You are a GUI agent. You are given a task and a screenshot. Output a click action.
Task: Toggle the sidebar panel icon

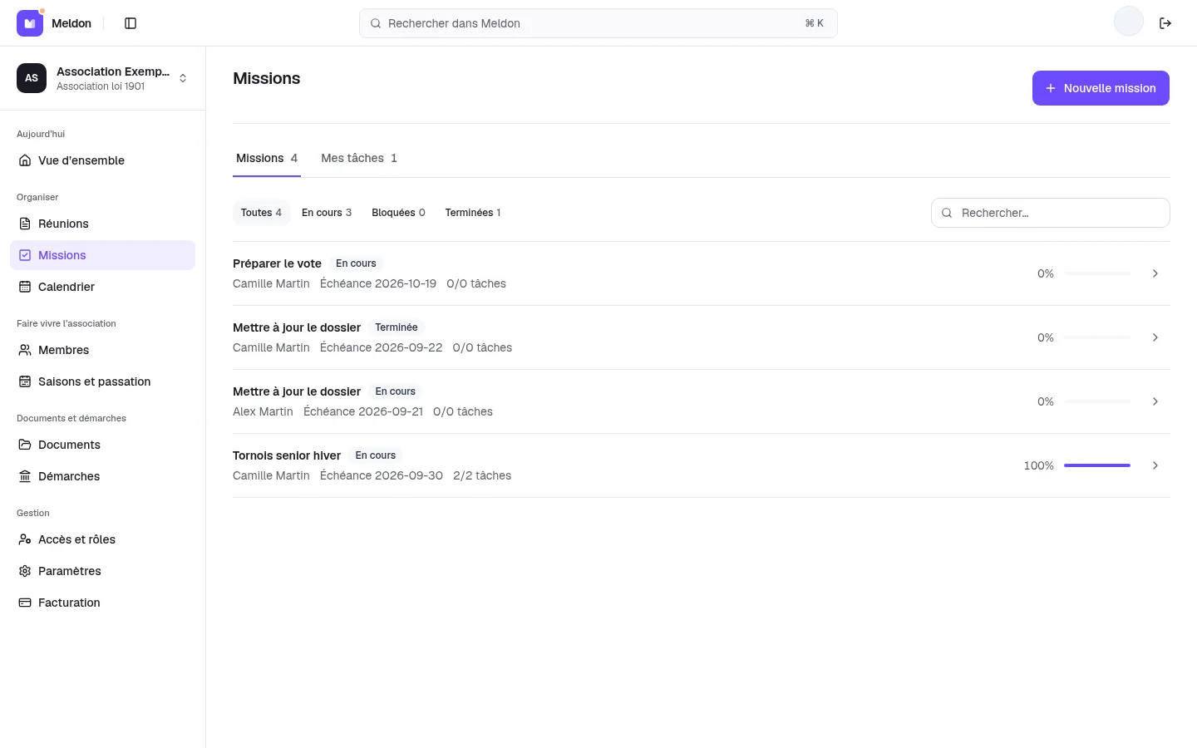click(x=131, y=23)
